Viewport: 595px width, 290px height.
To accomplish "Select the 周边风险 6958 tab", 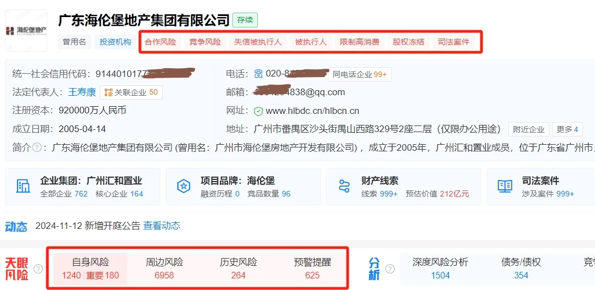I will (164, 269).
